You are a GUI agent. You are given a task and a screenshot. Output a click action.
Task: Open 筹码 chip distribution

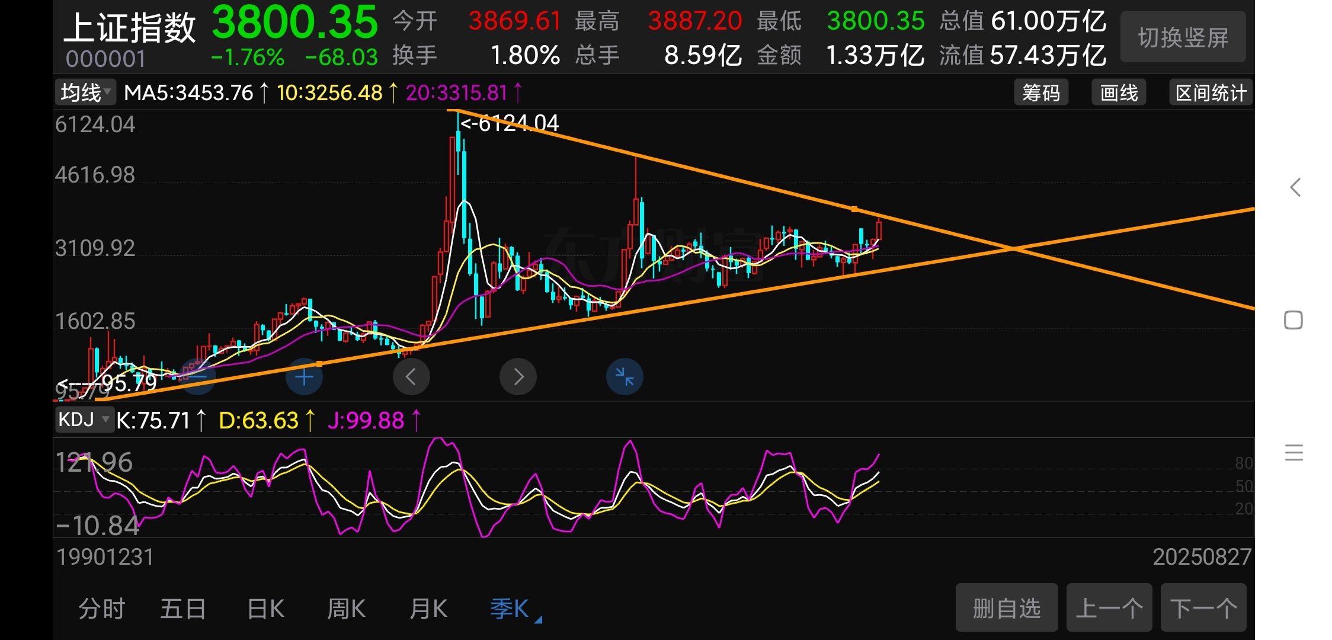pyautogui.click(x=1041, y=92)
